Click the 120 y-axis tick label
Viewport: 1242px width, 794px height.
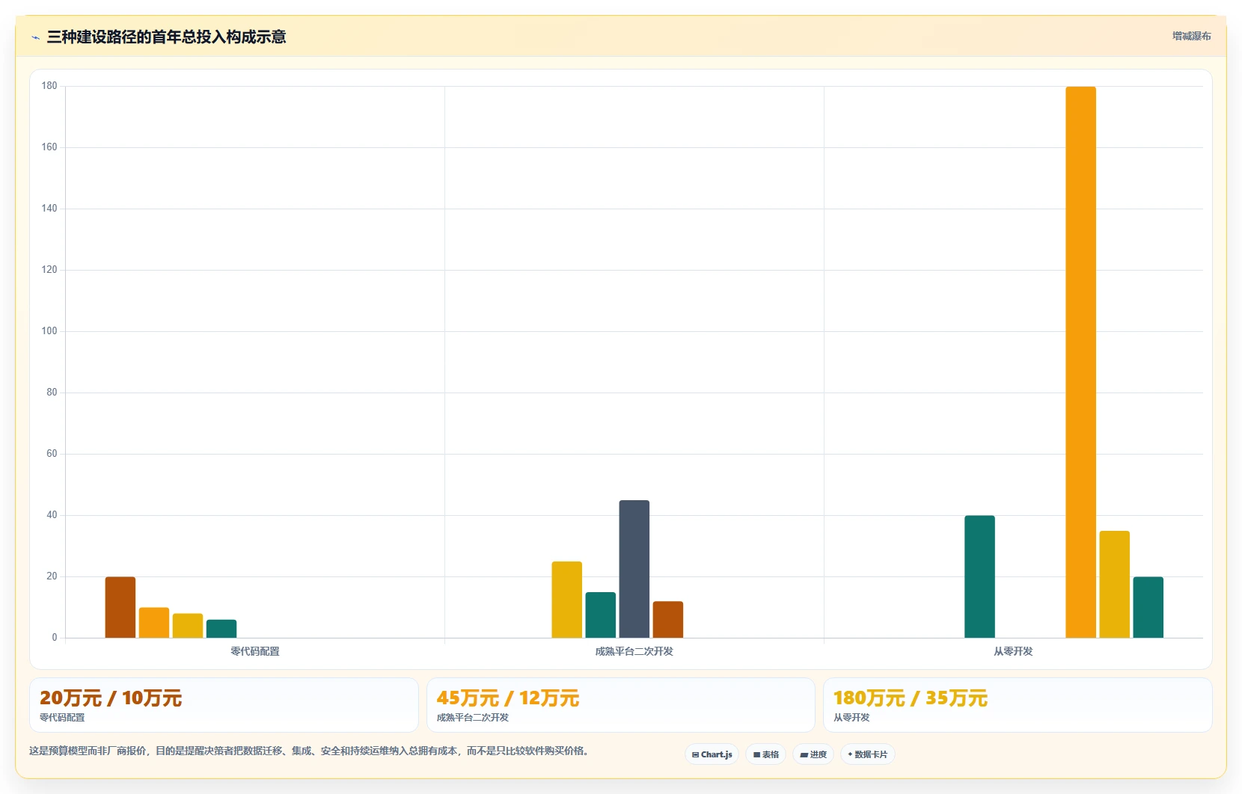pos(49,270)
